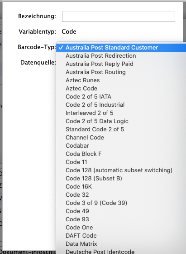Click the Bezeichnung text input field
The height and width of the screenshot is (254, 186).
tap(119, 16)
